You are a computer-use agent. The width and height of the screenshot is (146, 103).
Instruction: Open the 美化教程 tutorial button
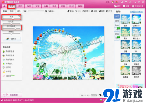pos(12,95)
